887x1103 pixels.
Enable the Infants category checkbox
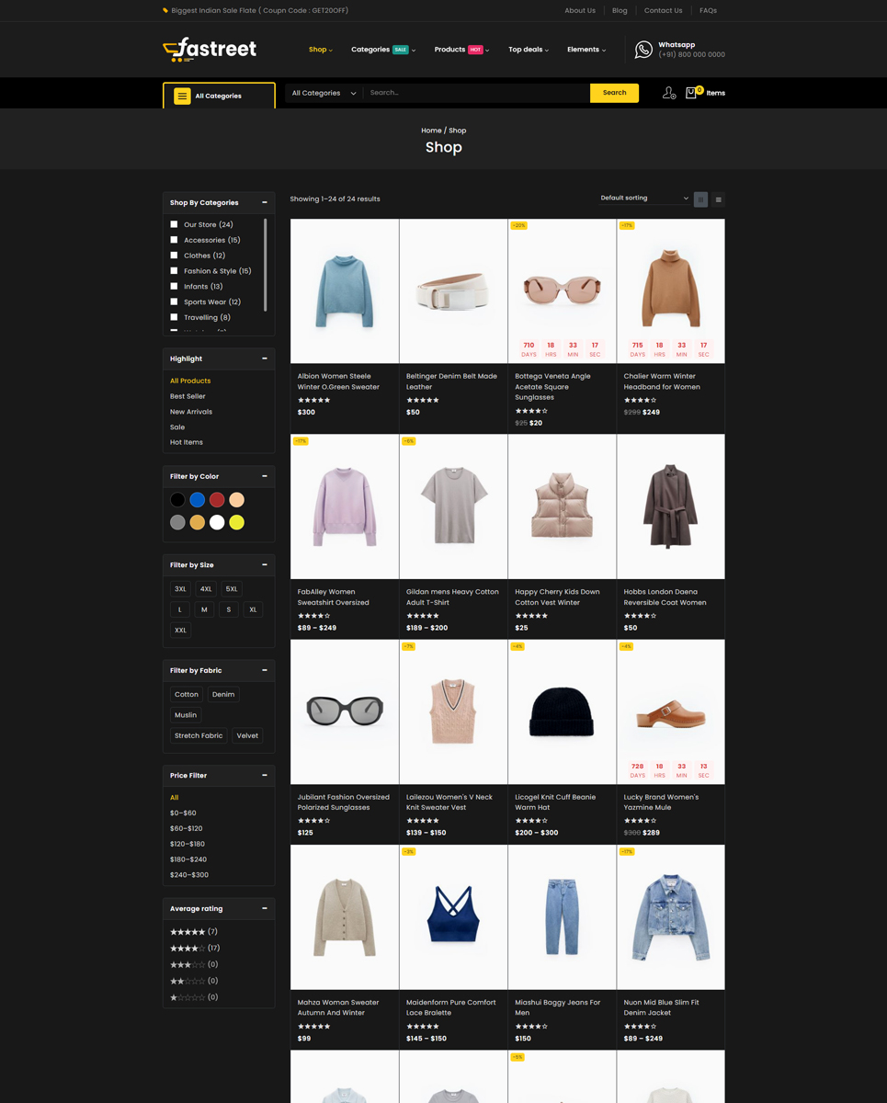174,286
